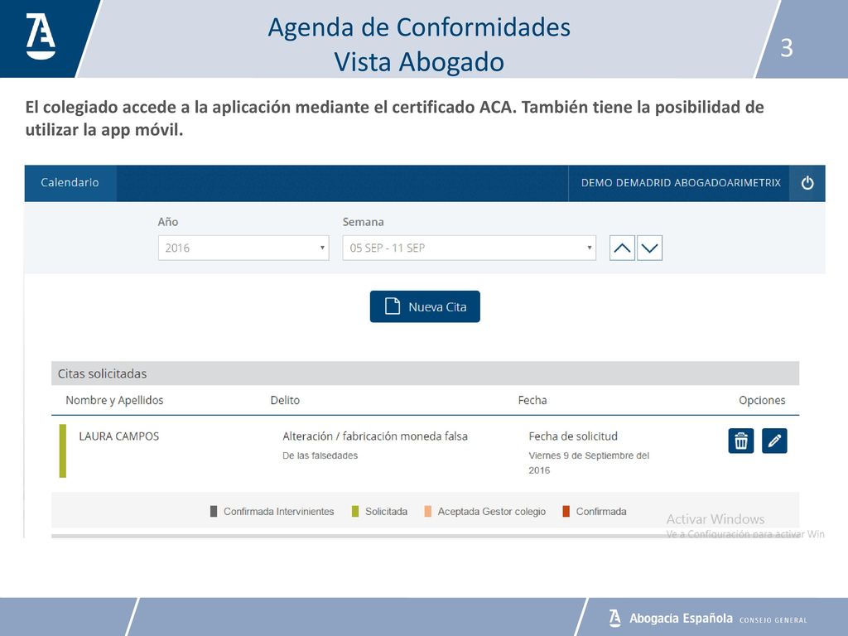The width and height of the screenshot is (848, 636).
Task: Click the Confirmada red legend swatch
Action: (x=566, y=512)
